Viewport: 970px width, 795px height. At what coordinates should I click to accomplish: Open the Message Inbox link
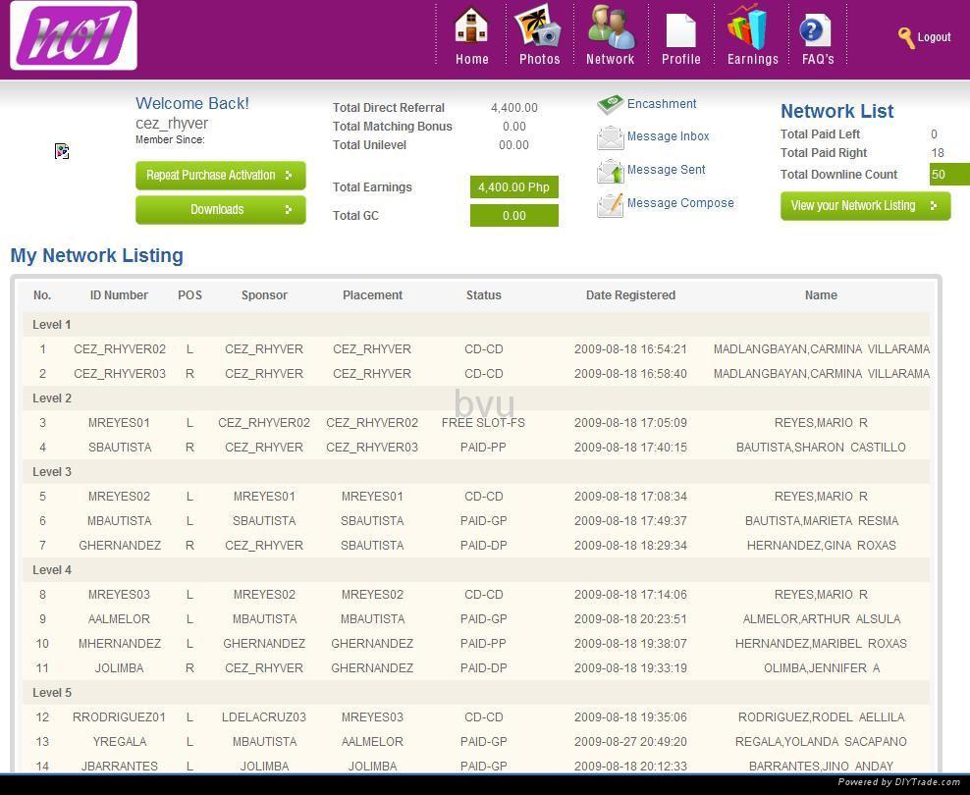click(669, 136)
